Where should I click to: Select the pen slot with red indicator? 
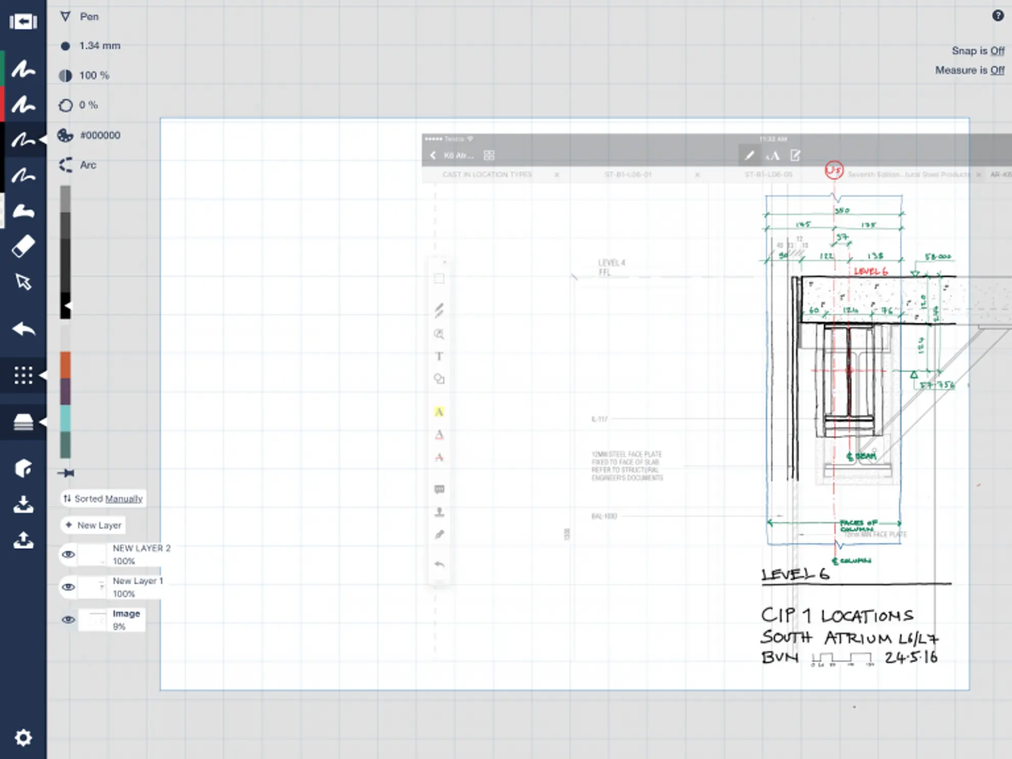pos(23,105)
